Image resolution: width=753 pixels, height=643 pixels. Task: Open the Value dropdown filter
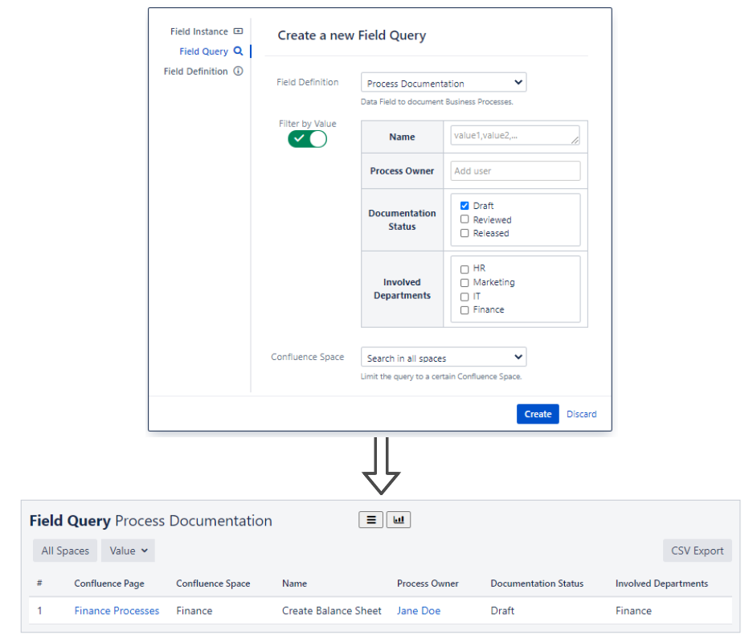click(129, 551)
